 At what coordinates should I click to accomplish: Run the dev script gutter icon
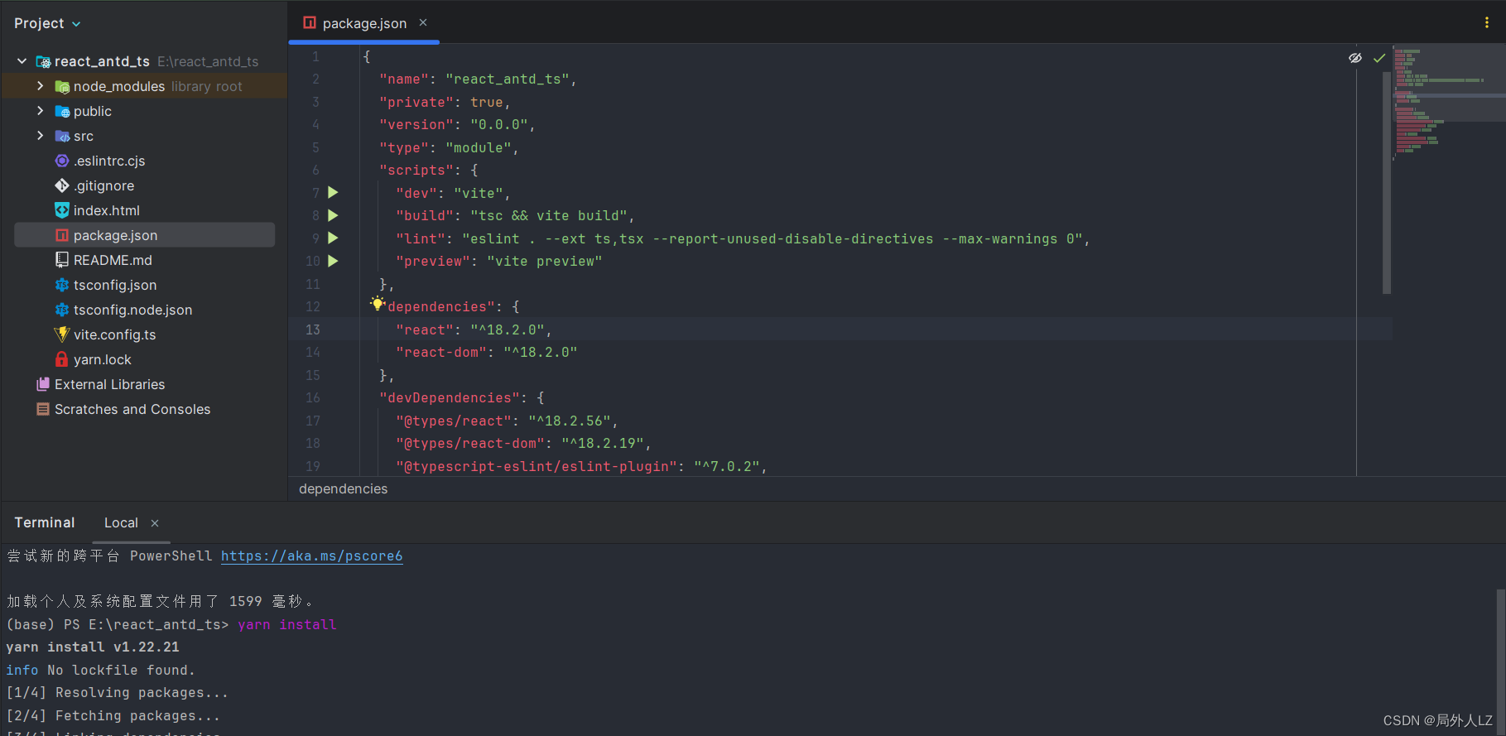pos(333,193)
